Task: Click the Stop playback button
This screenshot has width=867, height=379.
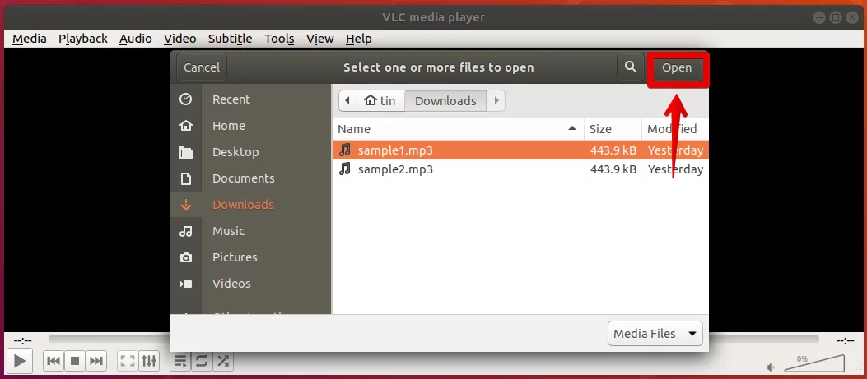Action: tap(75, 361)
